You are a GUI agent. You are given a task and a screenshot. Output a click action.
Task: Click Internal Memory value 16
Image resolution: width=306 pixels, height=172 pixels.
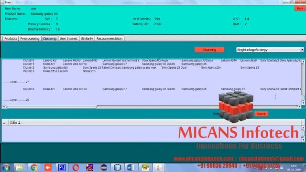[x=58, y=29]
